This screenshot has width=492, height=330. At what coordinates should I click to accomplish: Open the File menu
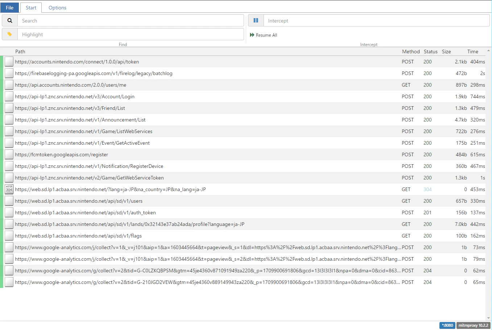coord(10,8)
